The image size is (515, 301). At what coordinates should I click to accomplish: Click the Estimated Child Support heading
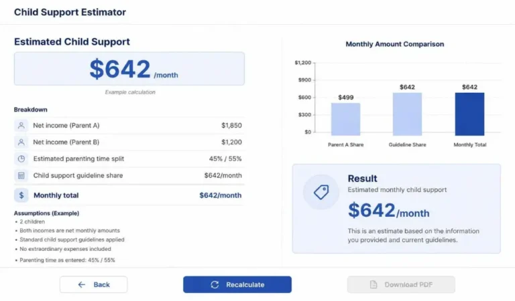tap(72, 41)
